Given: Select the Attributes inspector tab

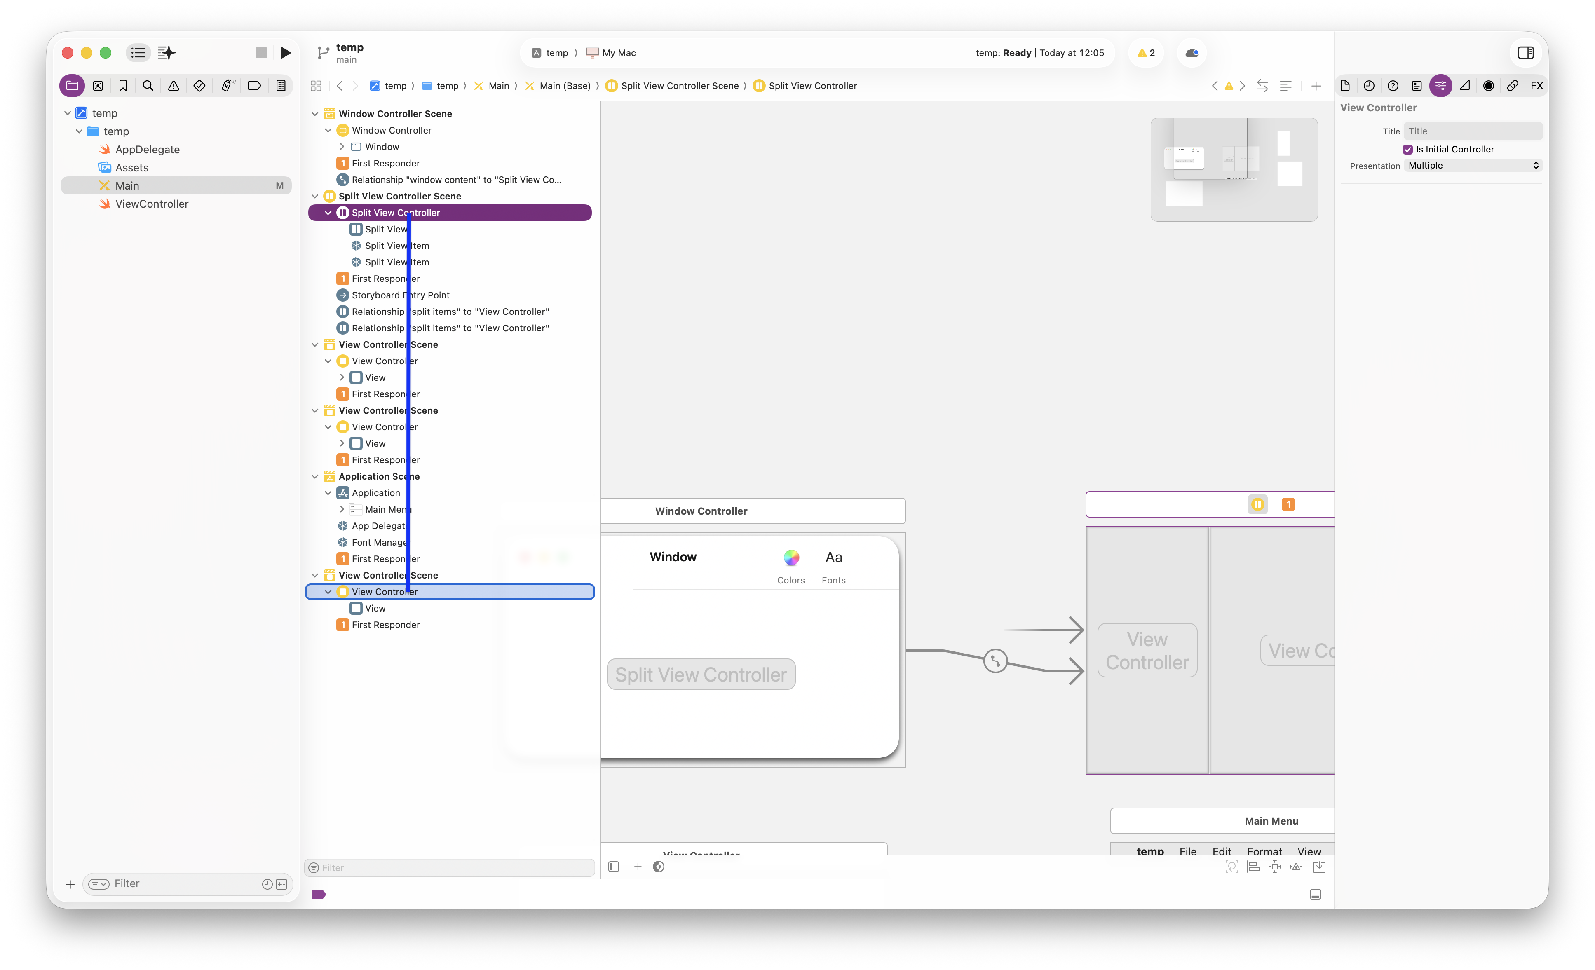Looking at the screenshot, I should pos(1440,85).
